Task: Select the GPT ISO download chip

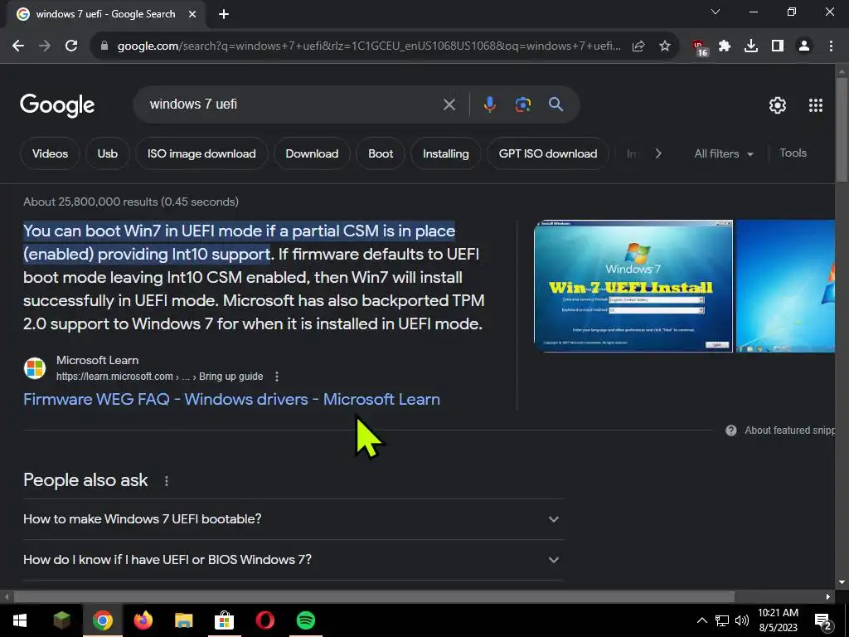Action: click(548, 153)
